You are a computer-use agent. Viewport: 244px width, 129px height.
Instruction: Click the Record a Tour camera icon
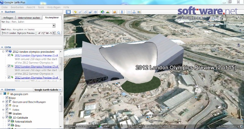pos(95,12)
